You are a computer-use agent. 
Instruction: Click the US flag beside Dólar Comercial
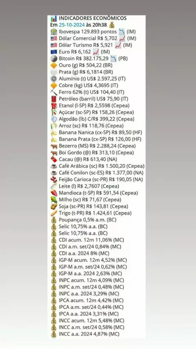click(53, 38)
